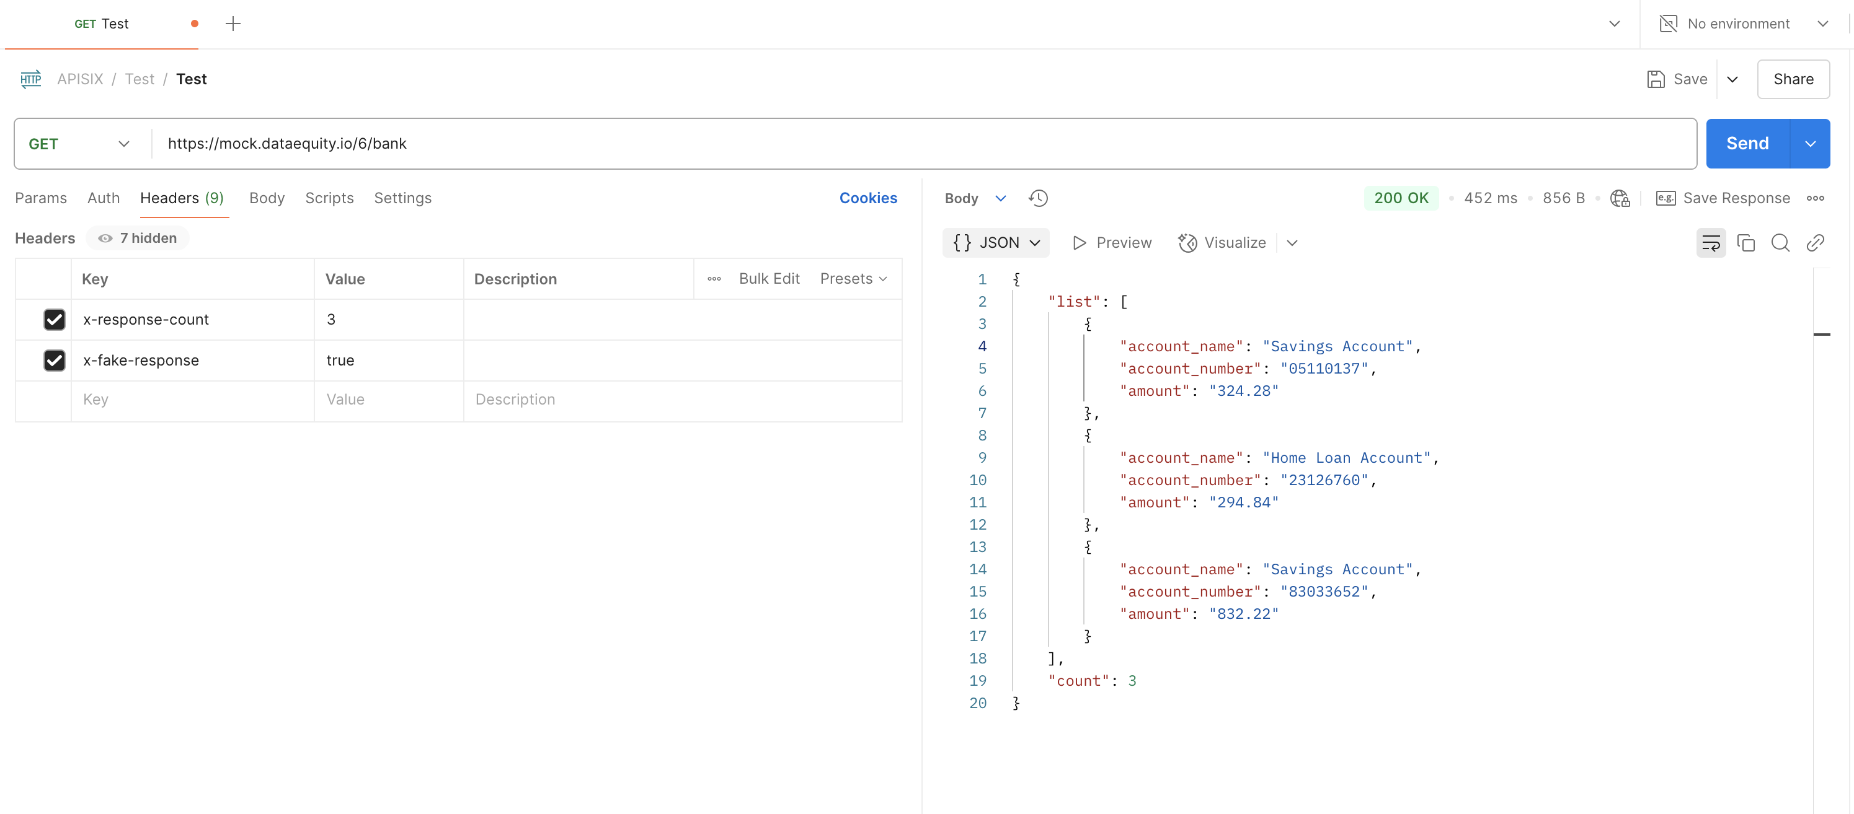Click the Save floppy disk icon
This screenshot has width=1854, height=814.
(x=1656, y=79)
